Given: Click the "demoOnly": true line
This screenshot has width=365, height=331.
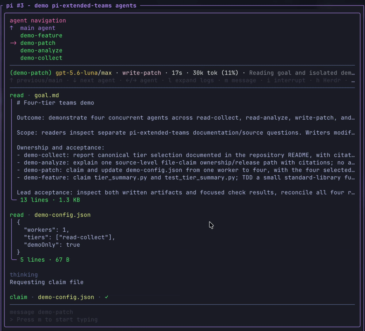Looking at the screenshot, I should (52, 245).
